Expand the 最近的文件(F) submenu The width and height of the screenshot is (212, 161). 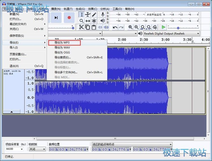25,24
